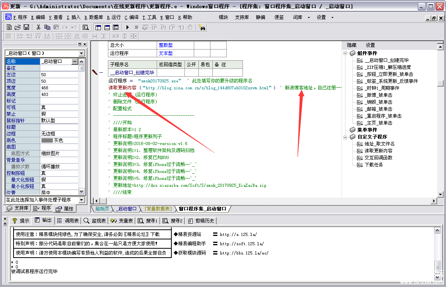Click the ellipsis button beside 名称 value

click(x=75, y=62)
